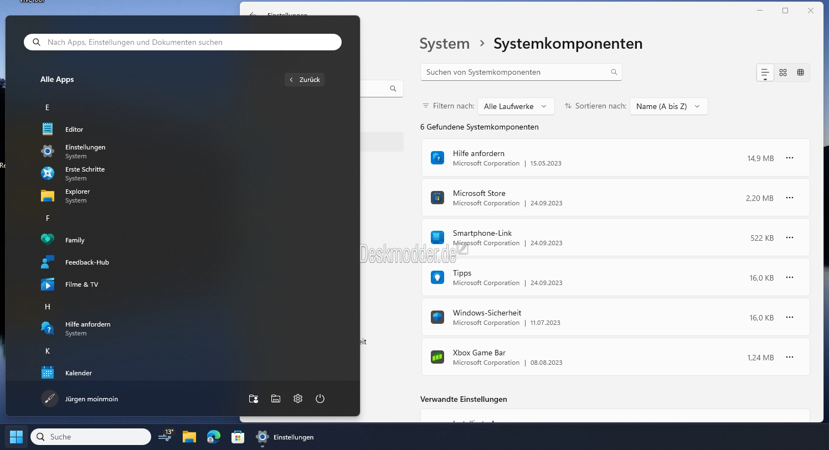The image size is (829, 450).
Task: Select the 14,9 MB size text
Action: point(760,158)
